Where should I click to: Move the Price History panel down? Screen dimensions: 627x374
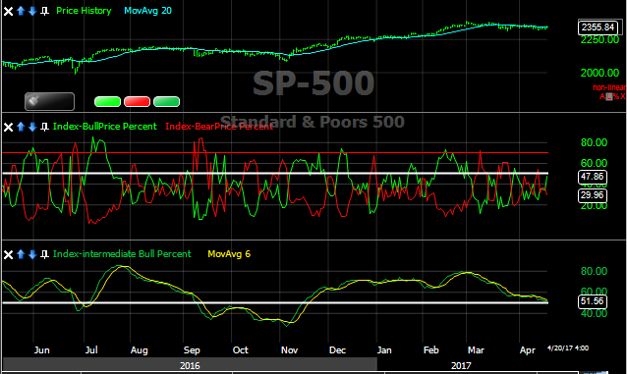(32, 11)
